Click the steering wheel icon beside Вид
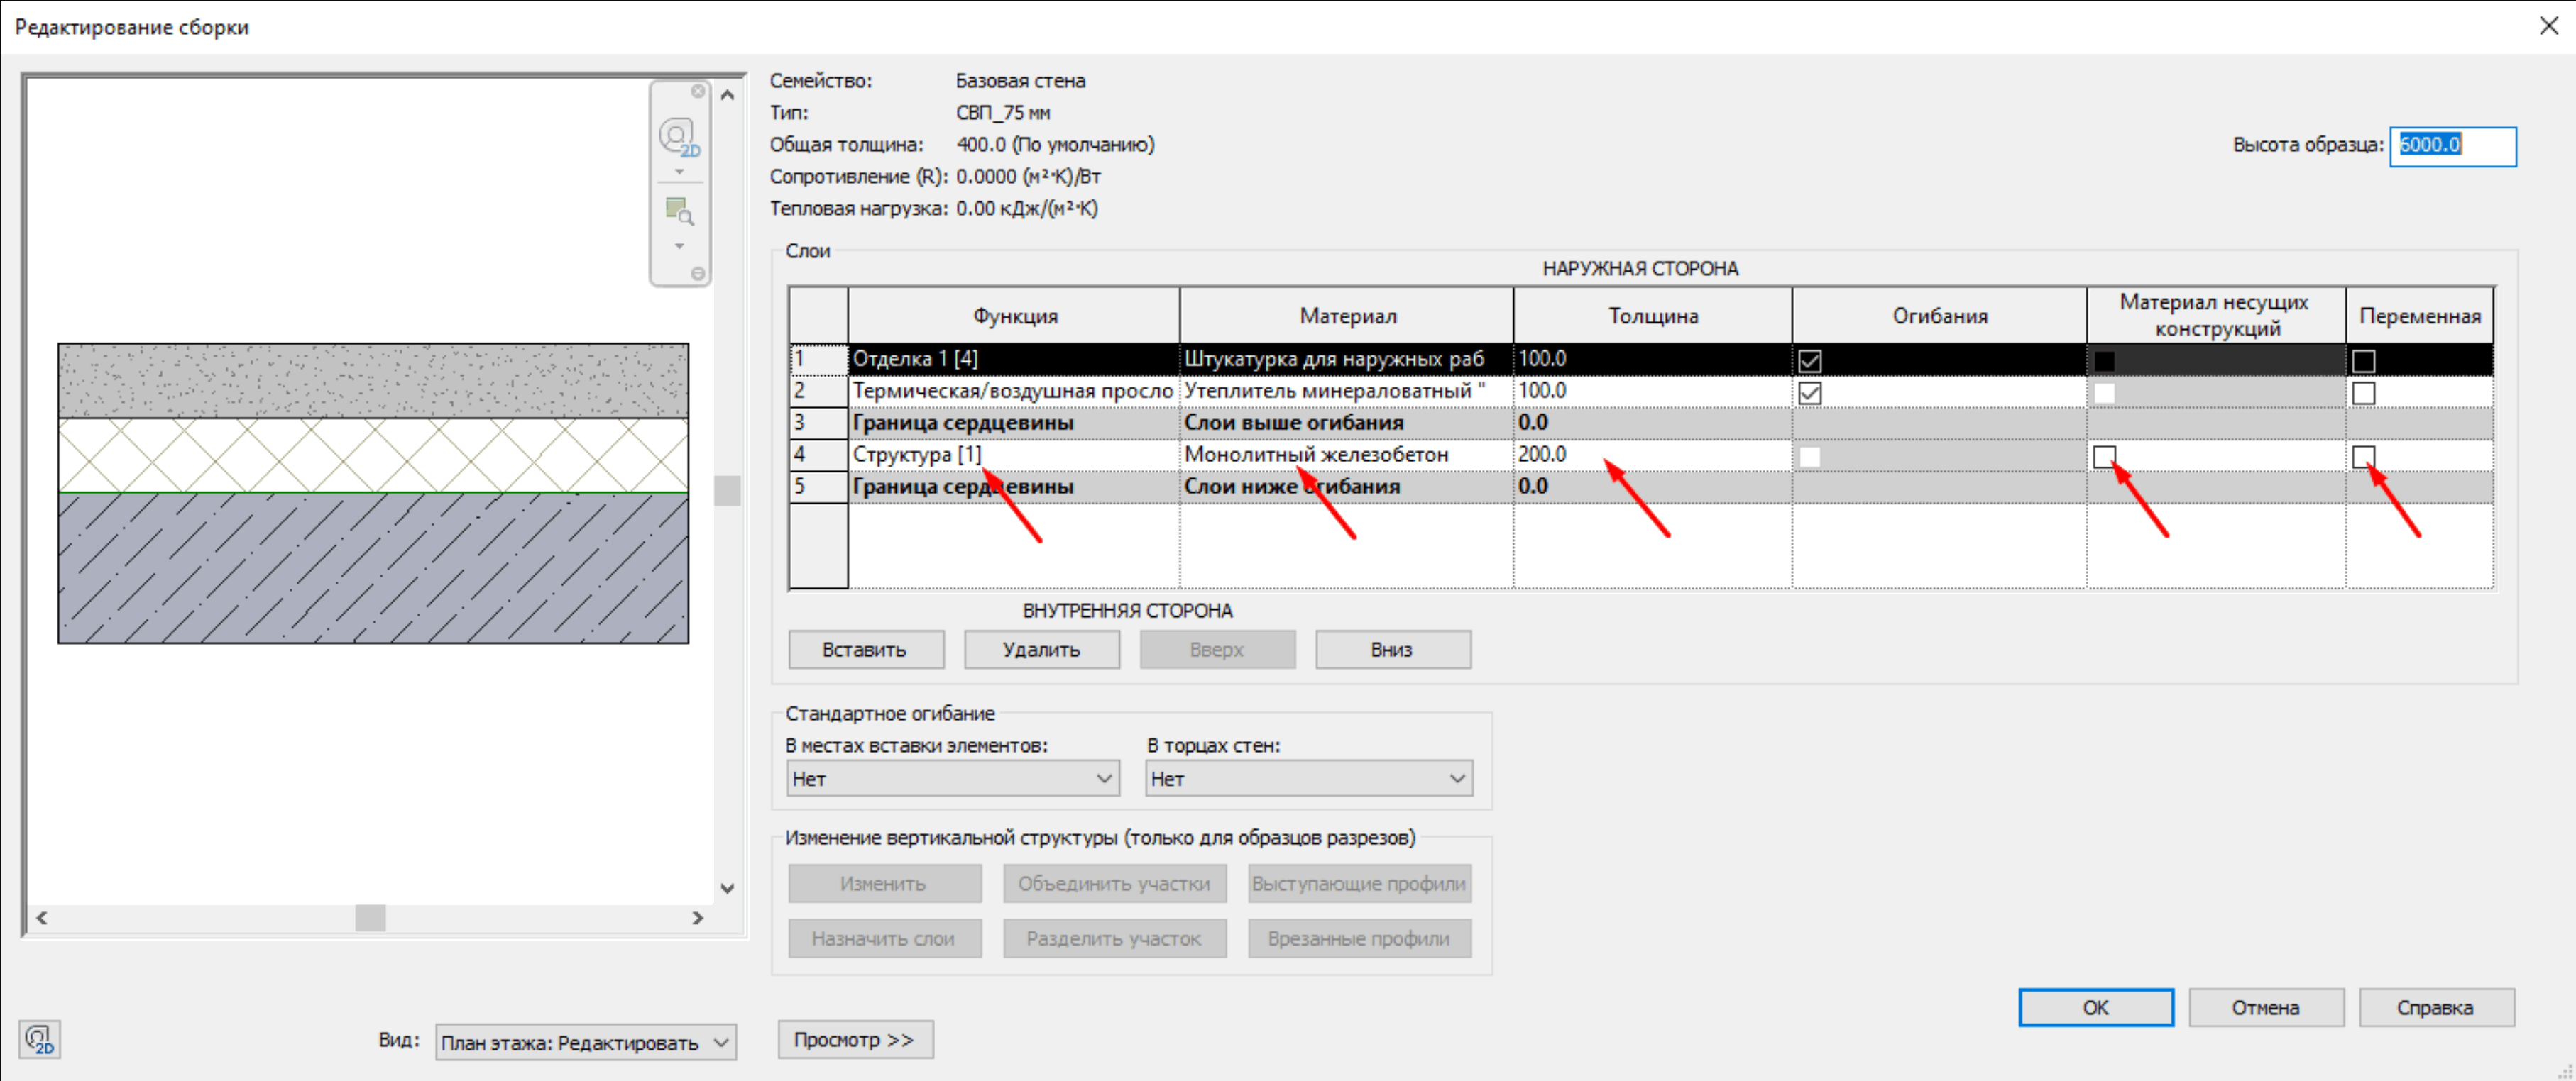This screenshot has width=2576, height=1081. point(40,1039)
